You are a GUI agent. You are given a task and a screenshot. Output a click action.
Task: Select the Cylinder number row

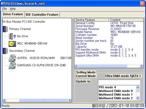(109, 35)
